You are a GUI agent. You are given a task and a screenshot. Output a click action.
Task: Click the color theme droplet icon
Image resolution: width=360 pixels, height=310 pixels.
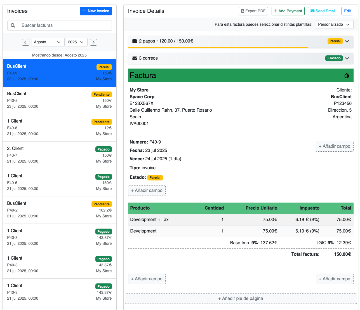pos(347,76)
